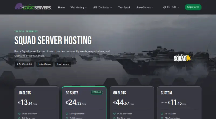Click DDoS protection shield icon in 30 Slots card
This screenshot has height=119, width=216.
[67, 114]
